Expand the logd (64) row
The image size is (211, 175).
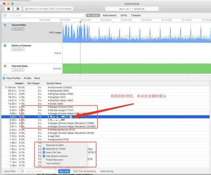[x=49, y=136]
